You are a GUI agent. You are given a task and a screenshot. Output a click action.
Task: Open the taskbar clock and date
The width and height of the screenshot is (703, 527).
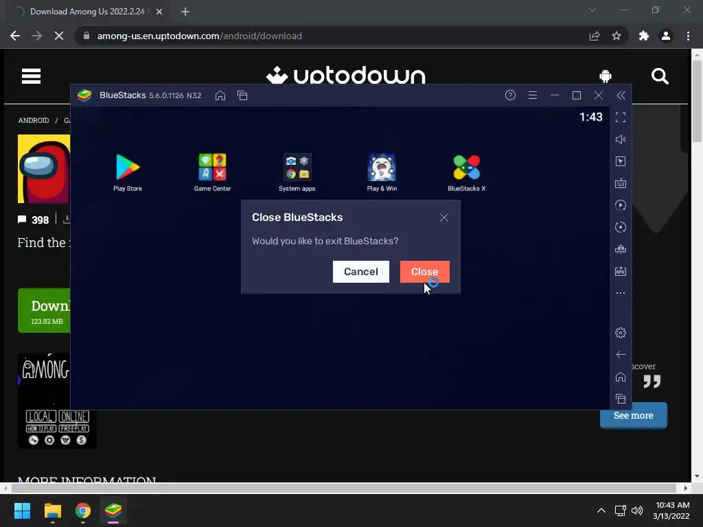coord(671,511)
